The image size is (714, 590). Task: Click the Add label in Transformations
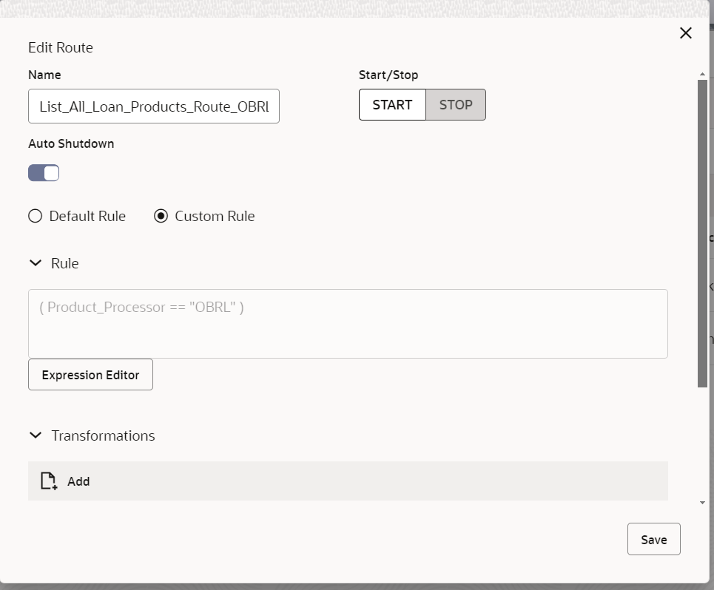tap(78, 481)
